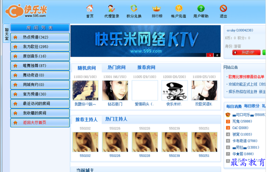Click the 升级VIP button

pos(246,52)
